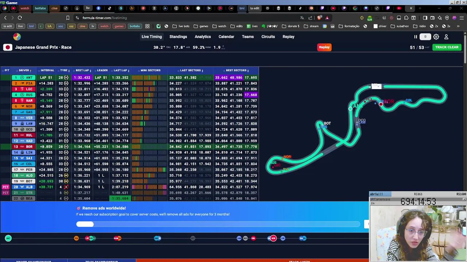Viewport: 467px width, 262px height.
Task: Select driver LEC in position 3
Action: [23, 89]
